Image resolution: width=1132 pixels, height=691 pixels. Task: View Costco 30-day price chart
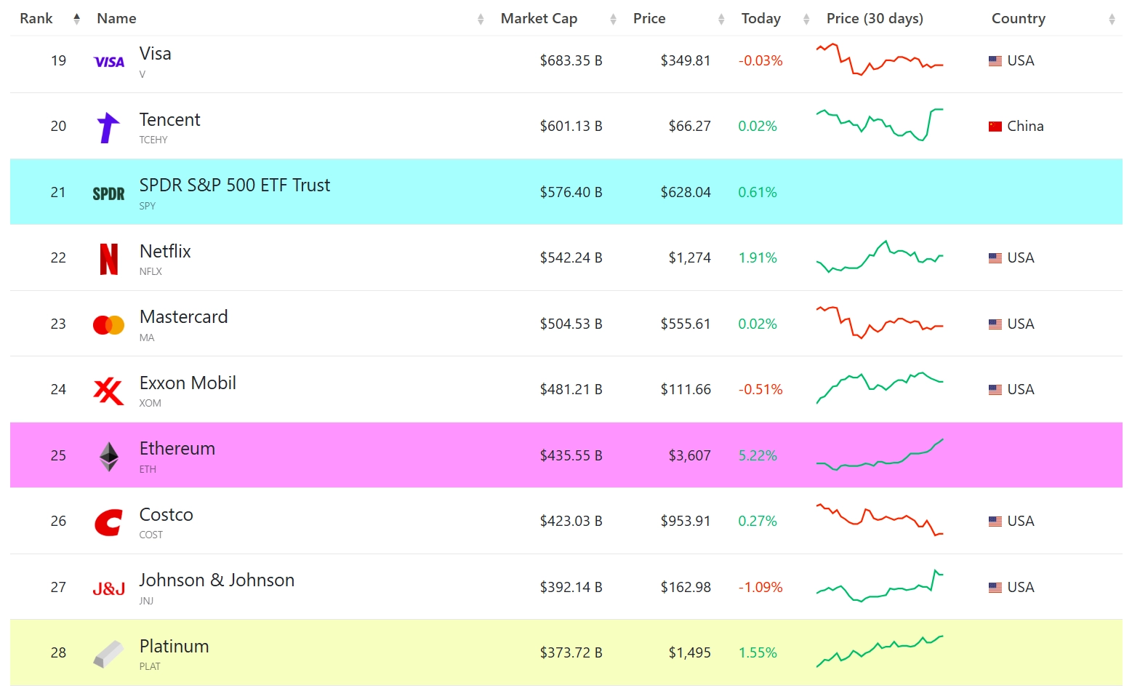[880, 519]
